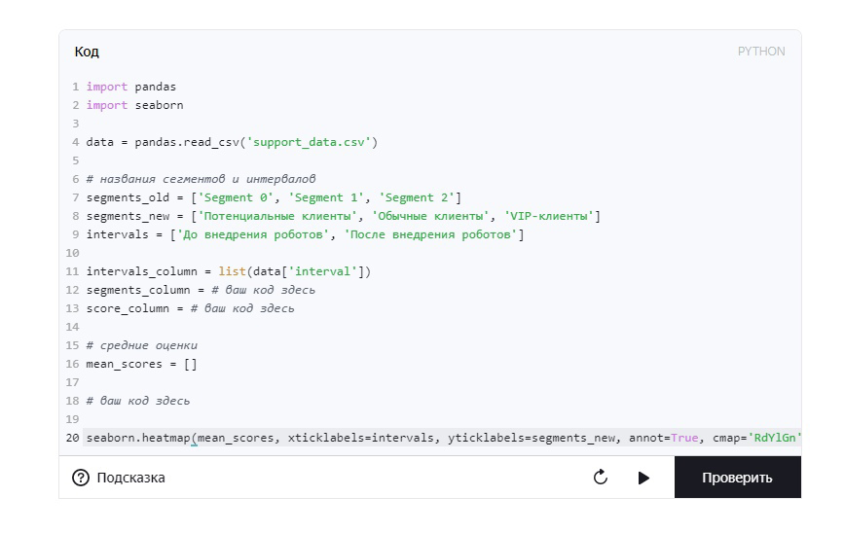
Task: Click 'support_data.csv' string in code
Action: tap(309, 142)
